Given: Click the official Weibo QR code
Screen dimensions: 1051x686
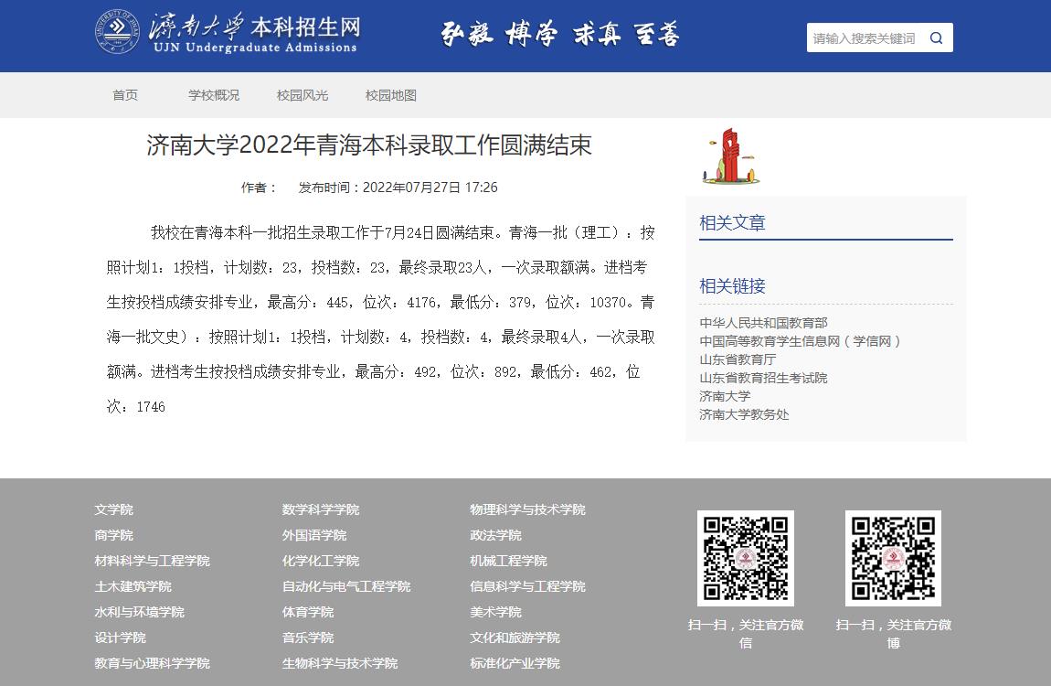Looking at the screenshot, I should click(x=893, y=558).
